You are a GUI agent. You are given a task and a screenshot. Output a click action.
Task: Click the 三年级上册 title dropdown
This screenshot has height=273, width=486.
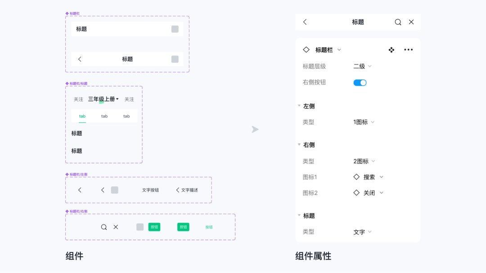103,99
